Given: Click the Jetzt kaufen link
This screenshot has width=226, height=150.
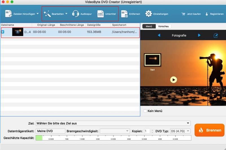Looking at the screenshot, I should coord(194,14).
